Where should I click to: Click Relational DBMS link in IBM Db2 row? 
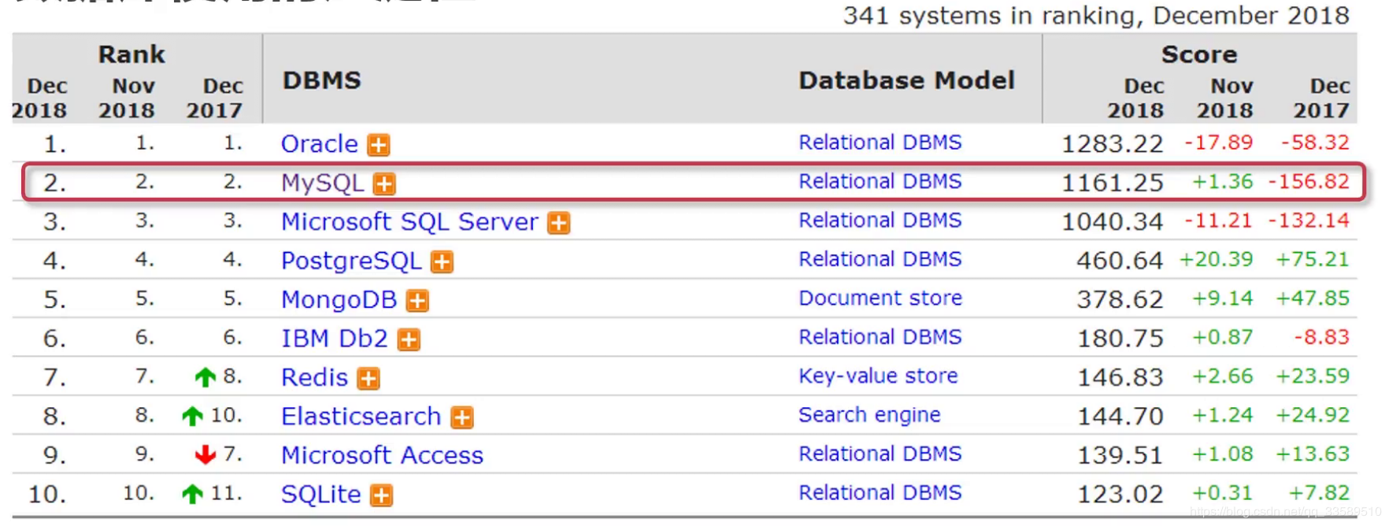tap(880, 337)
